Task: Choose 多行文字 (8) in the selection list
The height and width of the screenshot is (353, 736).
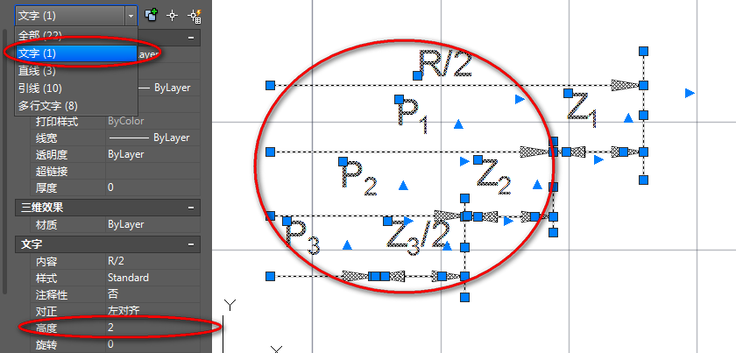Action: [x=76, y=106]
